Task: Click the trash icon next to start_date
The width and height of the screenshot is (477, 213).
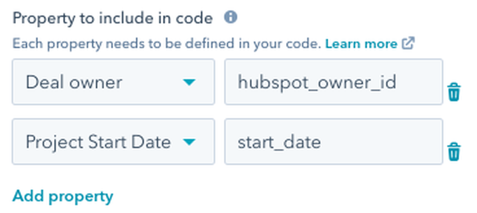Action: (454, 151)
